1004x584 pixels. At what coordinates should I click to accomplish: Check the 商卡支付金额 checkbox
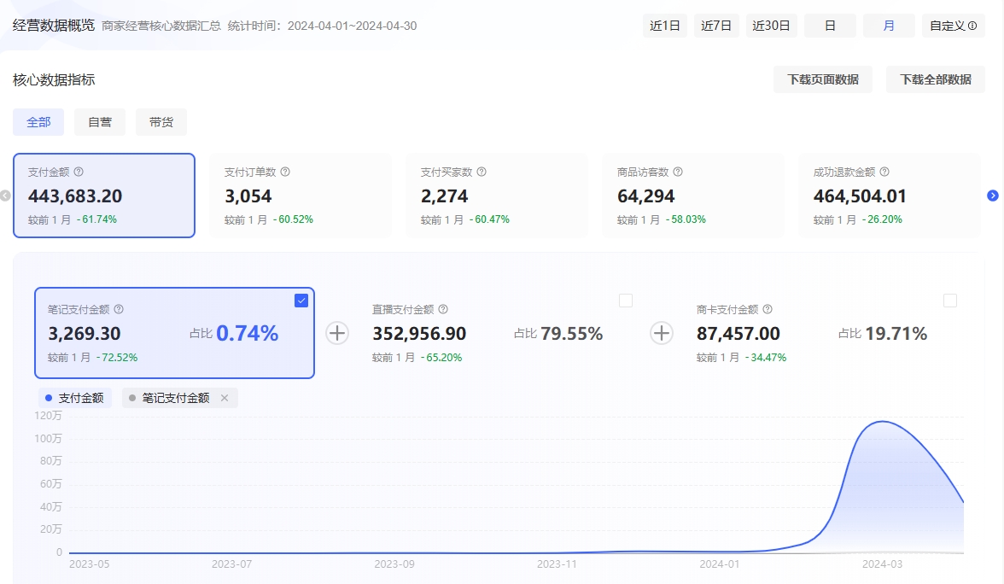[950, 301]
